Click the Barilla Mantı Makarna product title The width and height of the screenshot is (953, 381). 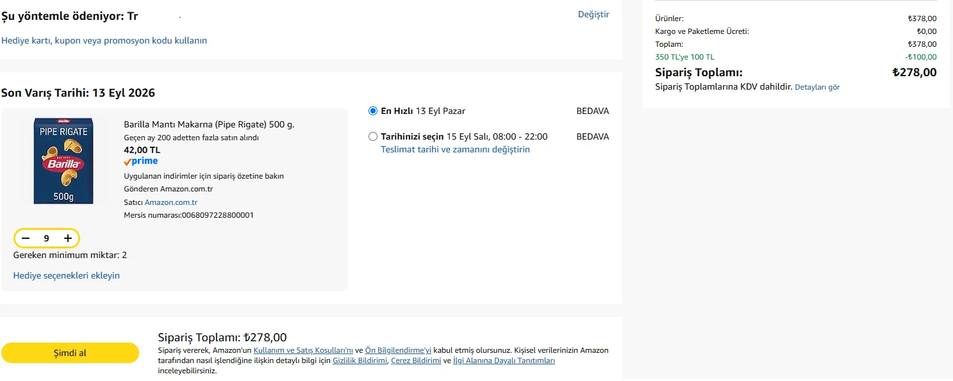[209, 124]
